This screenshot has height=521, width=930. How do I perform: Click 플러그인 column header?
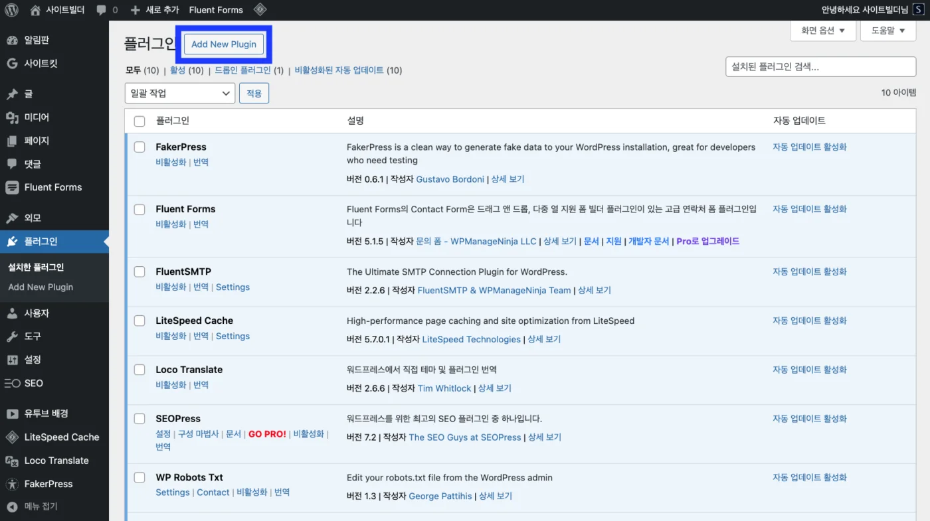coord(173,121)
